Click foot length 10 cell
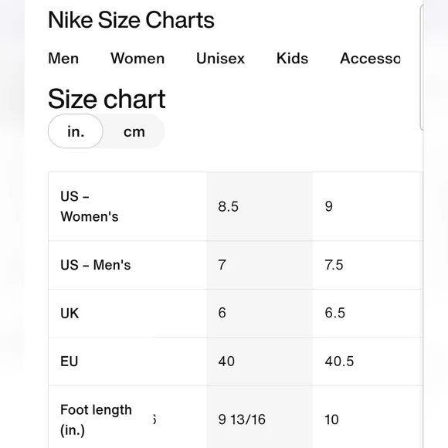The height and width of the screenshot is (448, 448). point(368,417)
